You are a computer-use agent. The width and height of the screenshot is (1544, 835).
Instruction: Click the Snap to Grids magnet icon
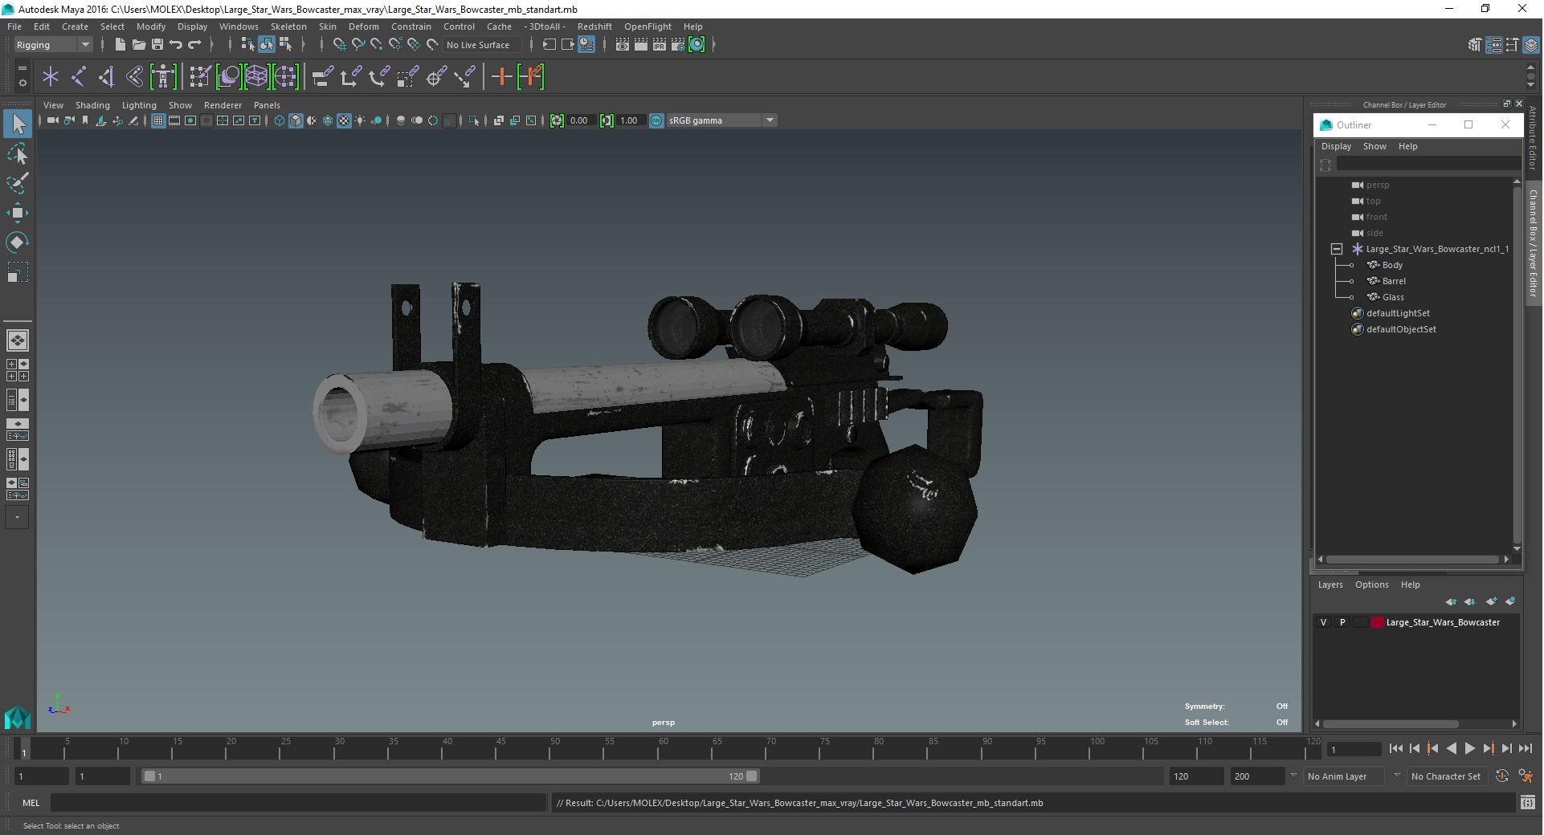339,45
